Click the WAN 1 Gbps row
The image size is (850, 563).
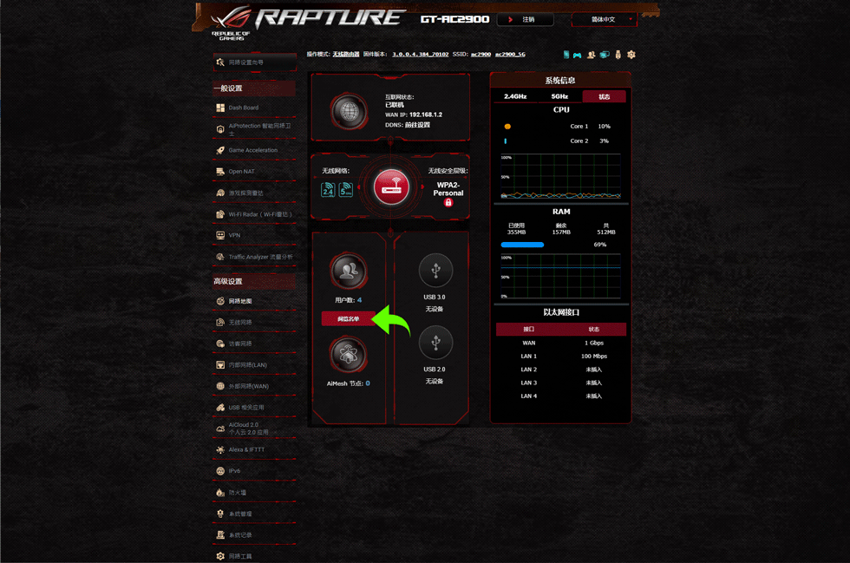(x=561, y=343)
